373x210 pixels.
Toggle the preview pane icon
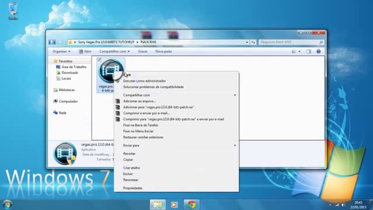coord(309,51)
